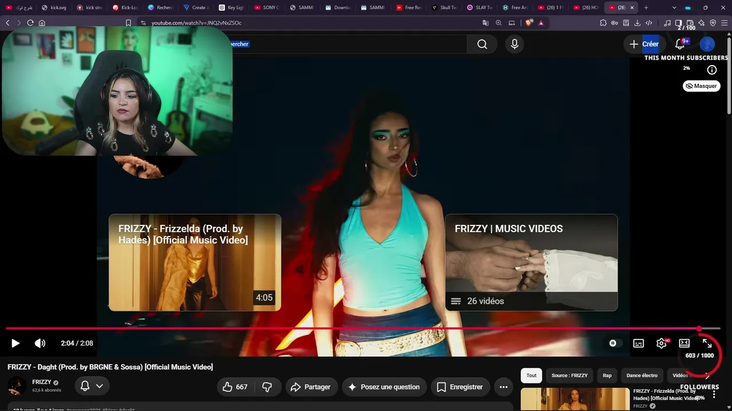Open the browser extensions puzzle icon

(x=603, y=23)
